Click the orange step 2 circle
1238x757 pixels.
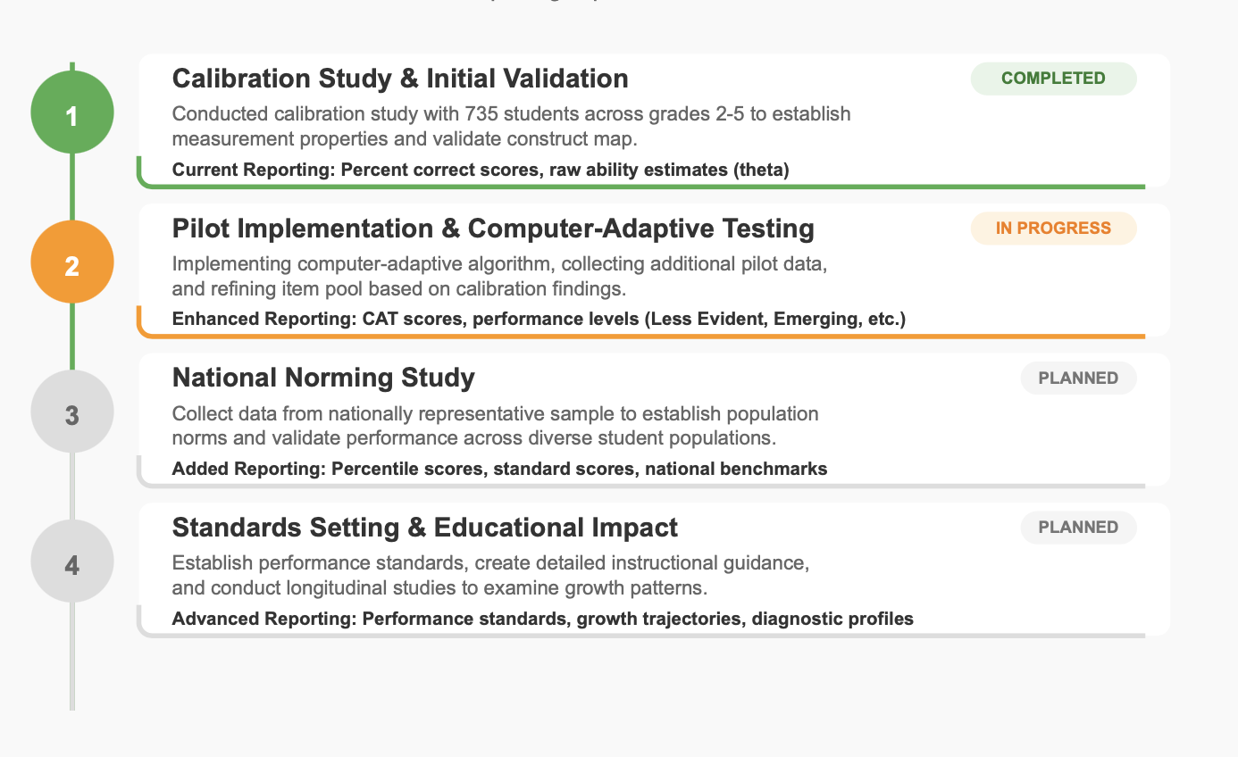click(x=72, y=262)
